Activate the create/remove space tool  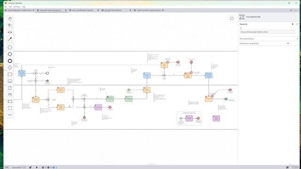(10, 32)
